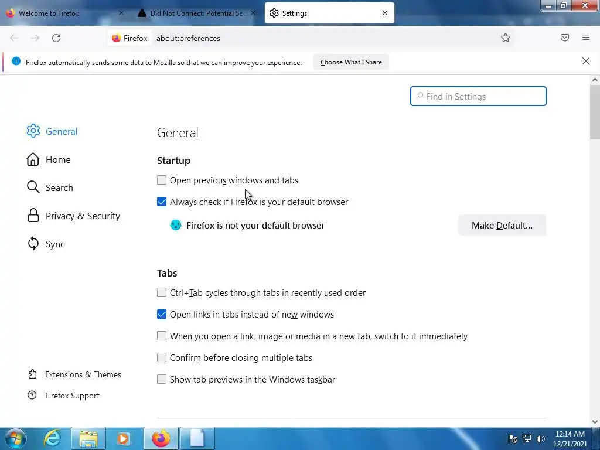Click the Find in Settings search field
Image resolution: width=600 pixels, height=450 pixels.
pyautogui.click(x=478, y=96)
